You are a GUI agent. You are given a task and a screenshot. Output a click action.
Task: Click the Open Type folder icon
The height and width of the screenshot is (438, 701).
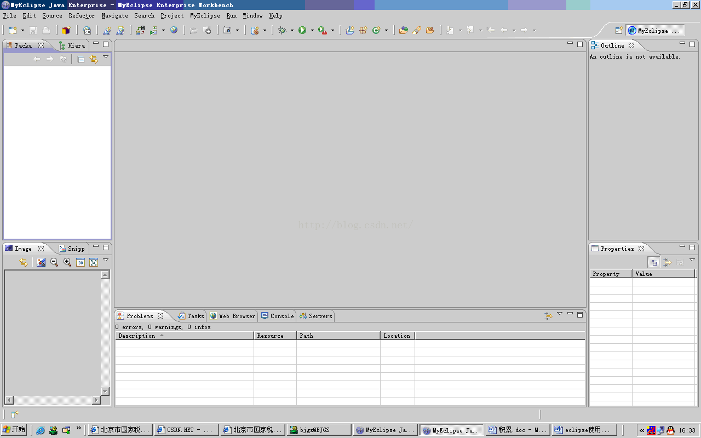click(403, 31)
